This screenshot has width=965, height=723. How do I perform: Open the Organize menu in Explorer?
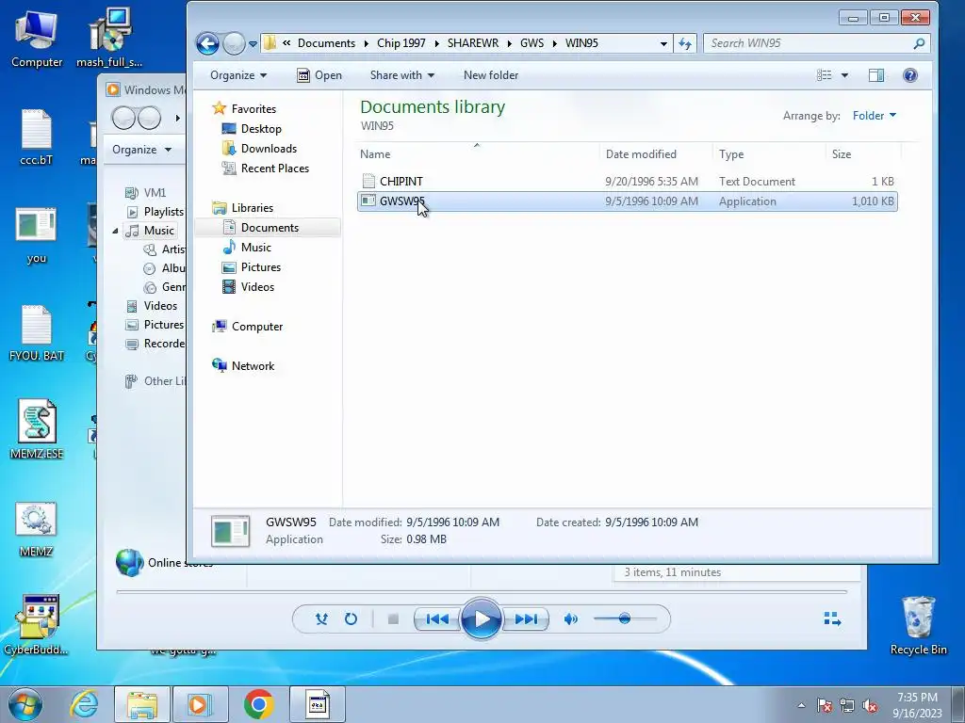(238, 75)
